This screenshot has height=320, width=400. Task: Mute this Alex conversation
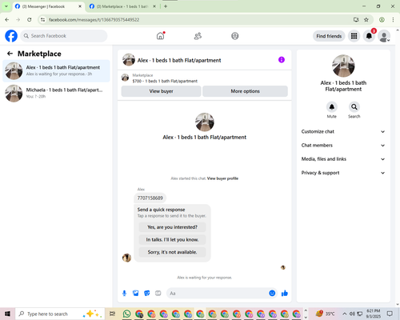pyautogui.click(x=332, y=107)
